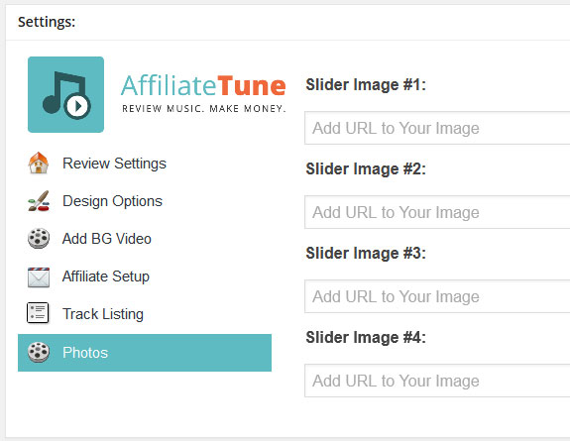Select the Track Listing tab
The height and width of the screenshot is (441, 570).
click(103, 314)
